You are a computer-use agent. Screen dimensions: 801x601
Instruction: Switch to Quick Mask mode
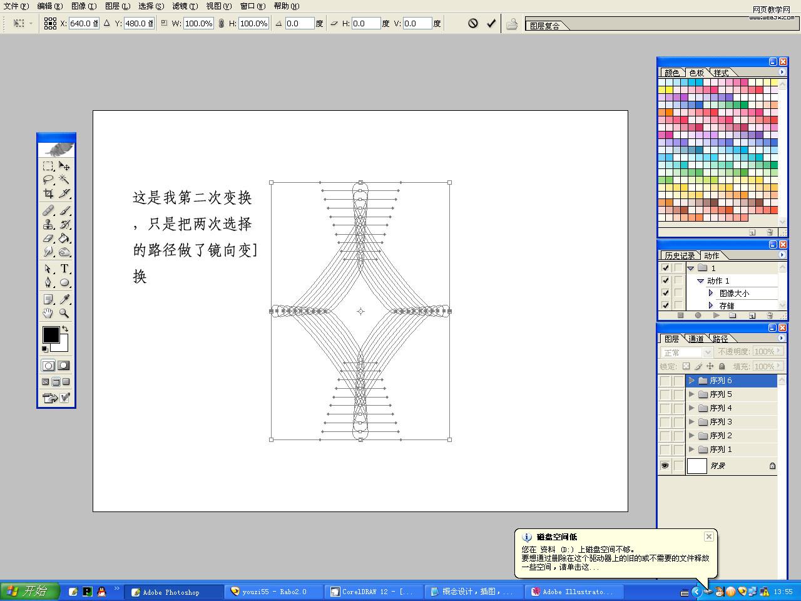point(64,366)
